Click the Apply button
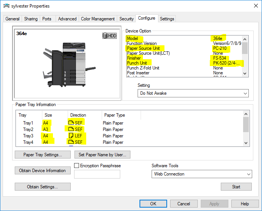Image resolution: width=262 pixels, height=211 pixels. tap(214, 204)
